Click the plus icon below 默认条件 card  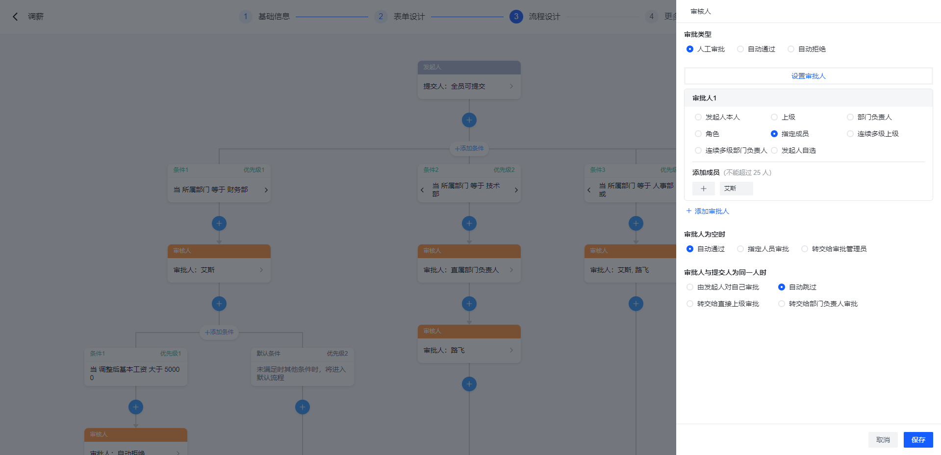coord(302,407)
